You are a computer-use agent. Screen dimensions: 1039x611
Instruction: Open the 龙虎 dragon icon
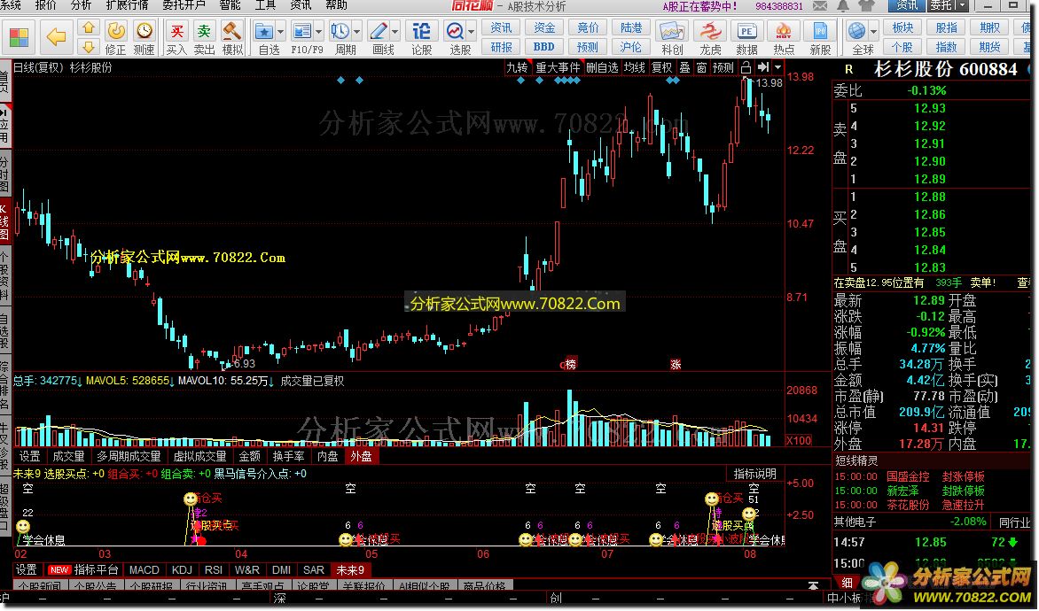(710, 31)
